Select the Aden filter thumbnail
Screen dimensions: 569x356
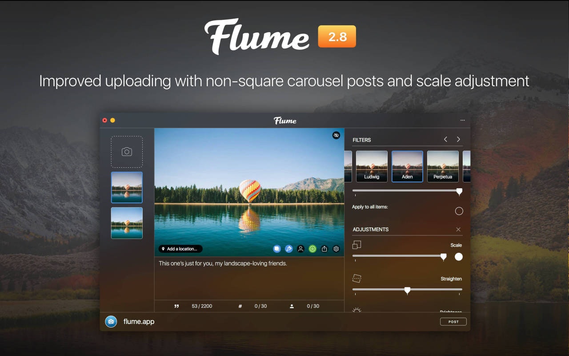click(407, 166)
